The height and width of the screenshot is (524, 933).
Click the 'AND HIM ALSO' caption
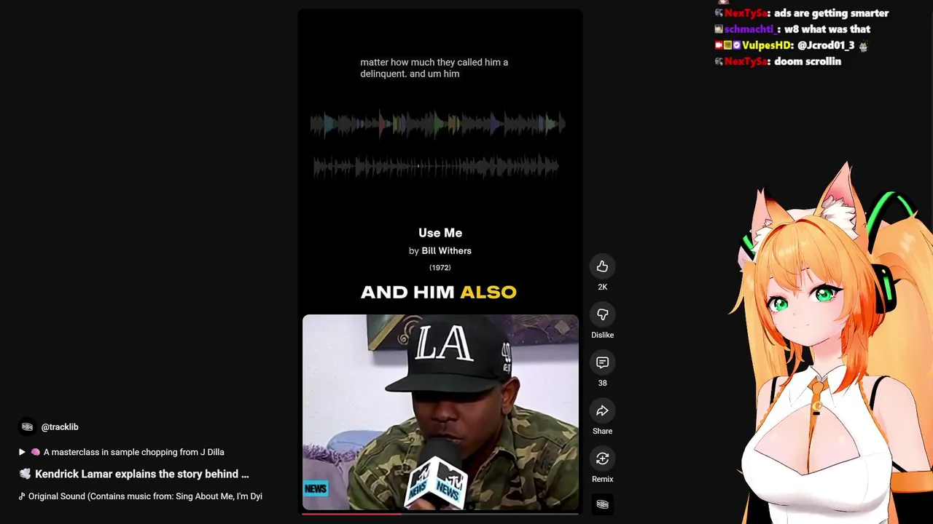[x=439, y=293]
